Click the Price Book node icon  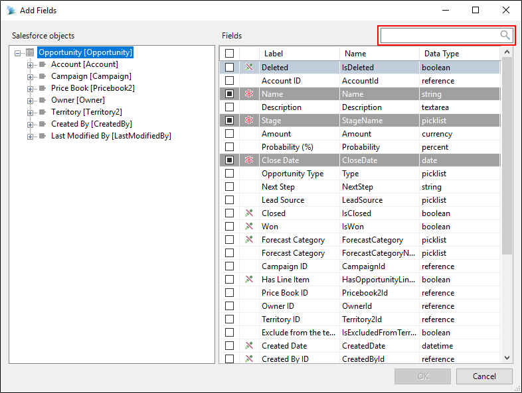(43, 88)
